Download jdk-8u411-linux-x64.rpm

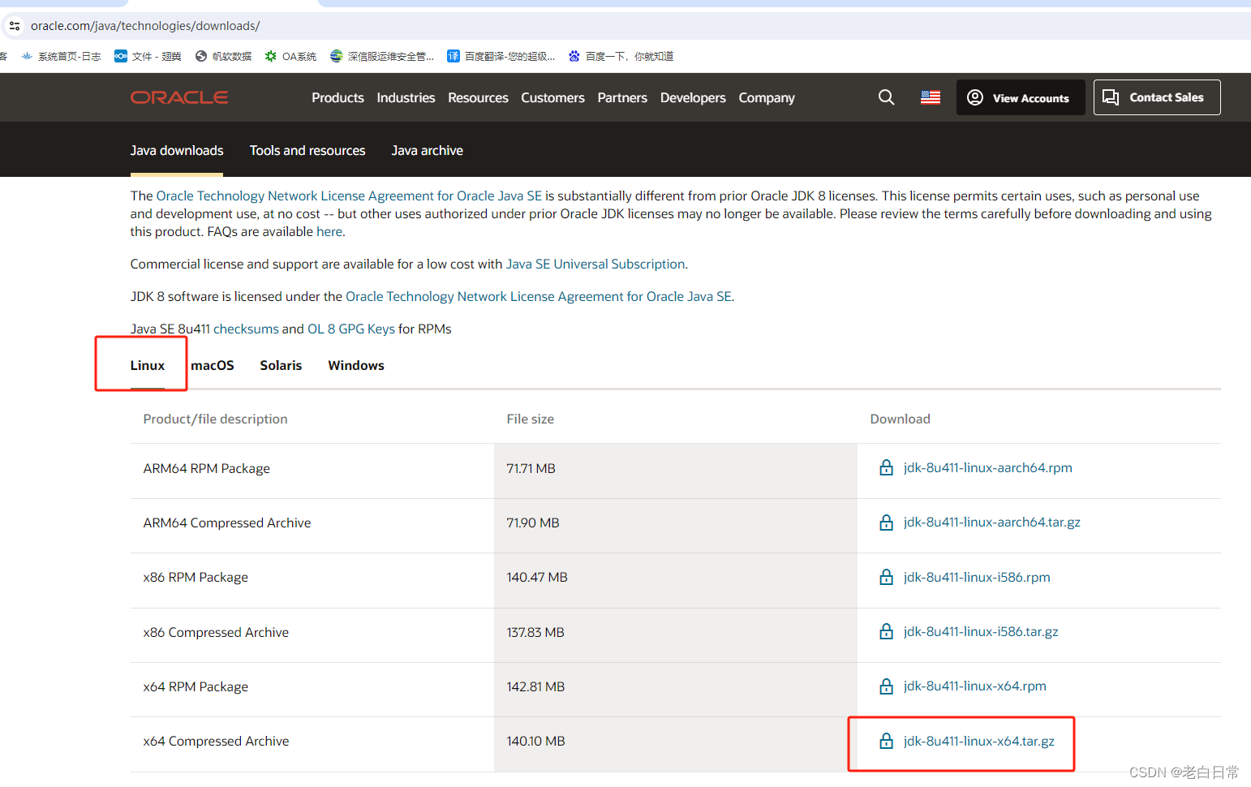coord(975,686)
